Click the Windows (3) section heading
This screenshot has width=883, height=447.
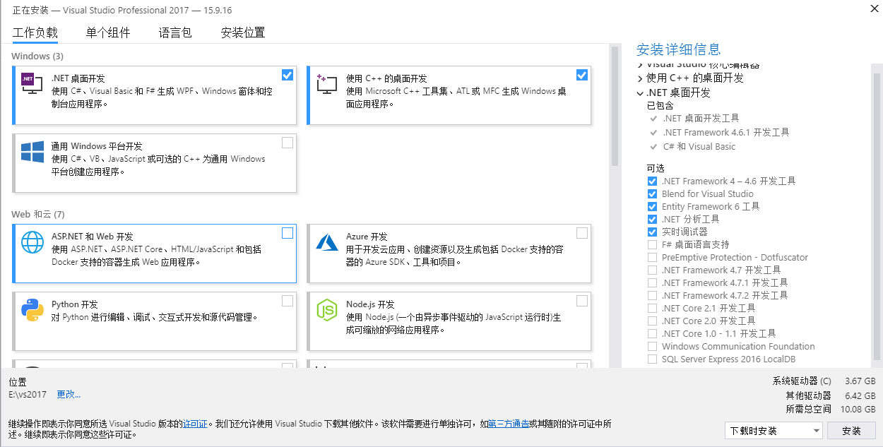pyautogui.click(x=37, y=56)
